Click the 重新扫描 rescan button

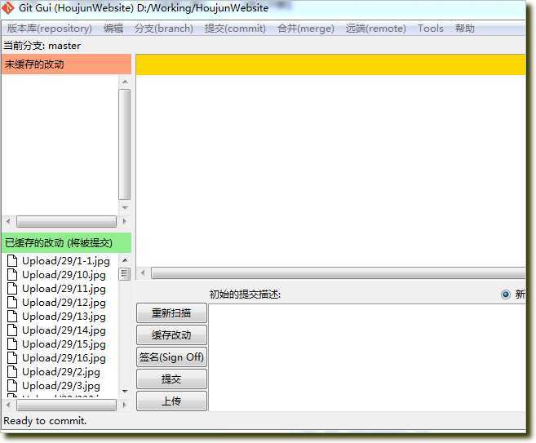[x=171, y=312]
